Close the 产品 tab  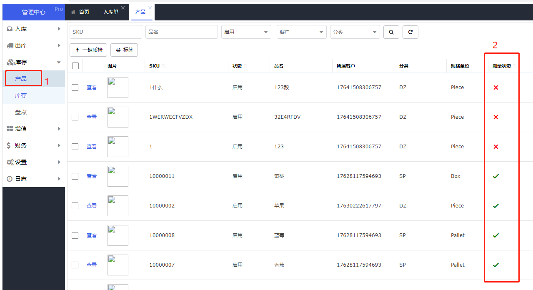[x=150, y=8]
